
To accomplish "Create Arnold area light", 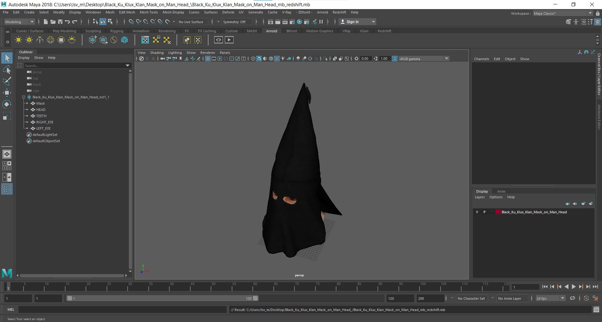I will tap(18, 40).
